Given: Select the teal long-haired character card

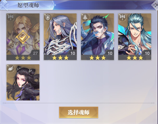Looking at the screenshot, I should [x=135, y=37].
